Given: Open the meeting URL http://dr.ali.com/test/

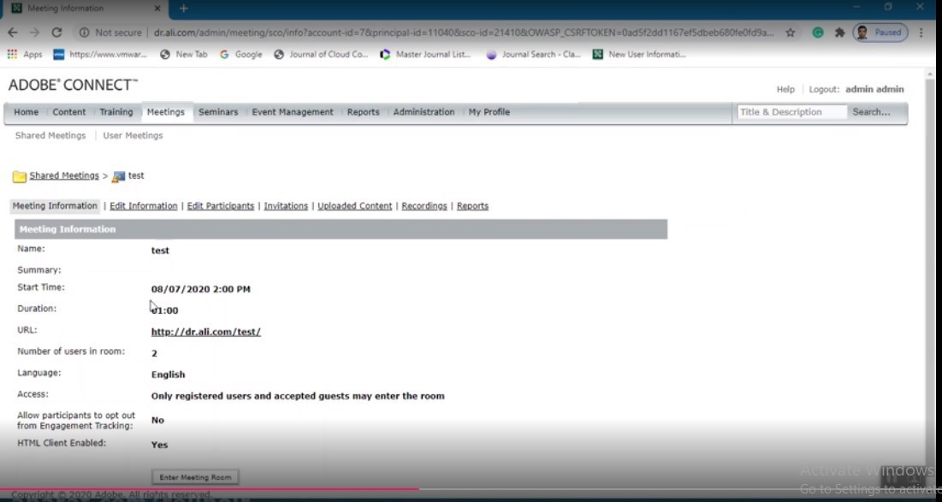Looking at the screenshot, I should (206, 332).
